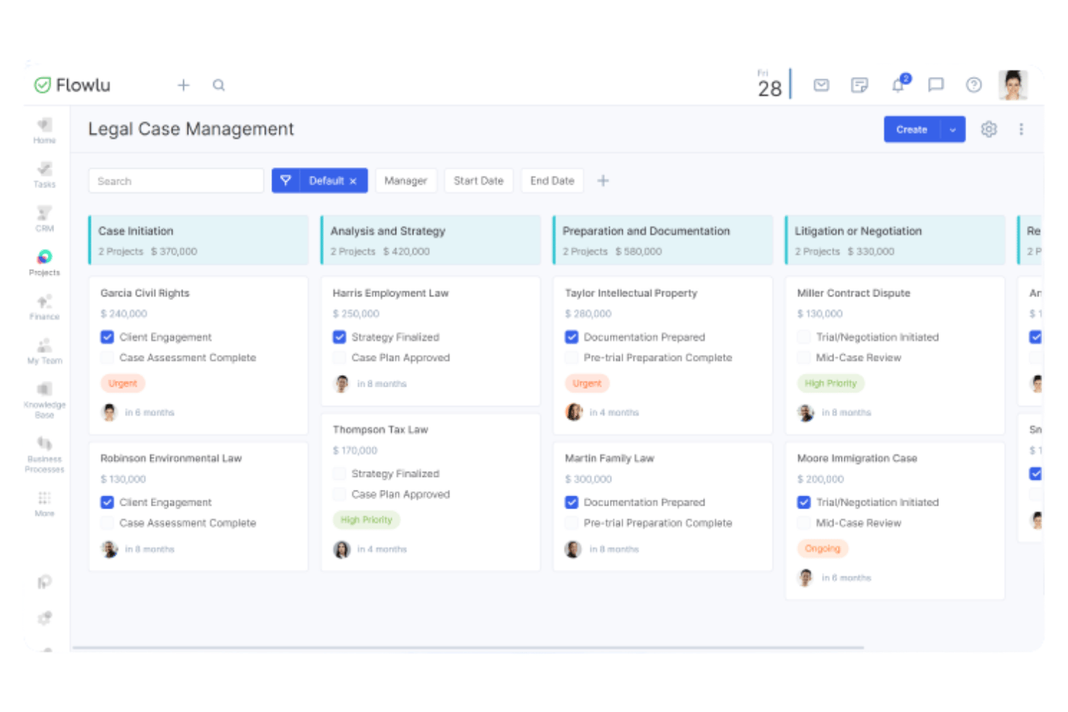Click the filter funnel icon
The width and height of the screenshot is (1068, 712).
pyautogui.click(x=286, y=180)
